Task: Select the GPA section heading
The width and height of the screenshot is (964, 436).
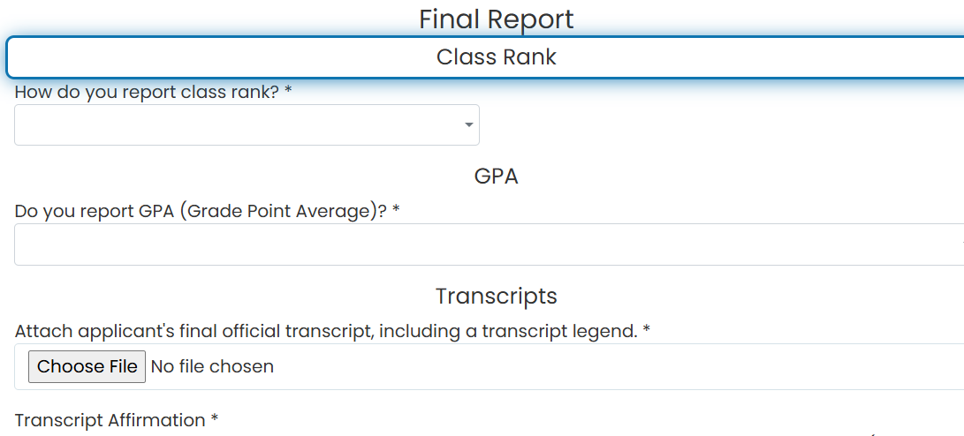Action: pyautogui.click(x=497, y=177)
